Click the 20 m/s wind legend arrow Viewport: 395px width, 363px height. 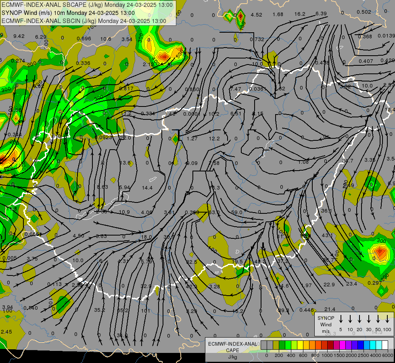click(x=359, y=319)
